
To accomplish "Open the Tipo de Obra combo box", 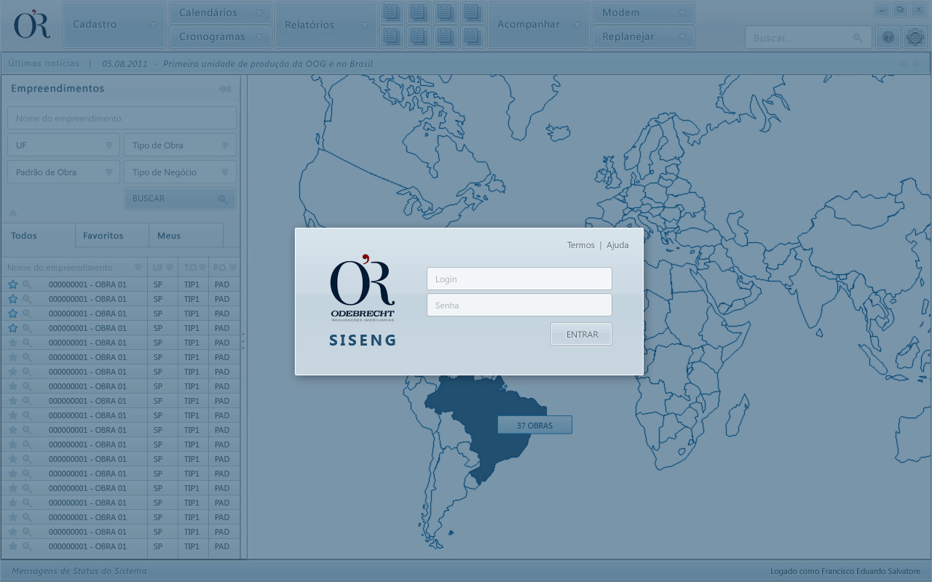I will (x=181, y=145).
